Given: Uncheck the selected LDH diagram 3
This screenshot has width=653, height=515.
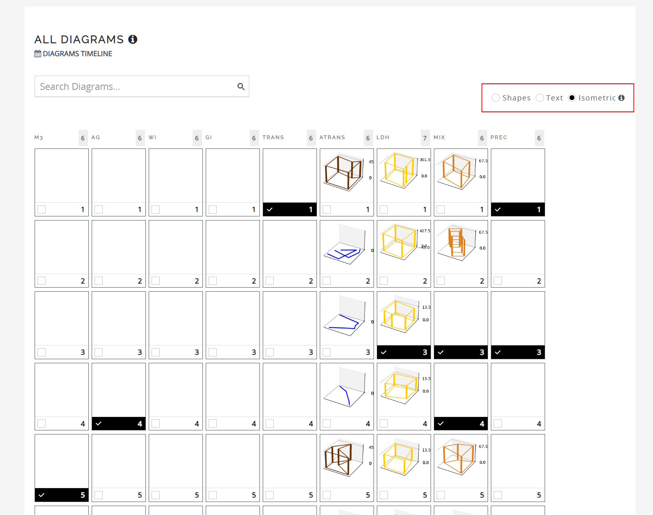Looking at the screenshot, I should click(x=384, y=352).
